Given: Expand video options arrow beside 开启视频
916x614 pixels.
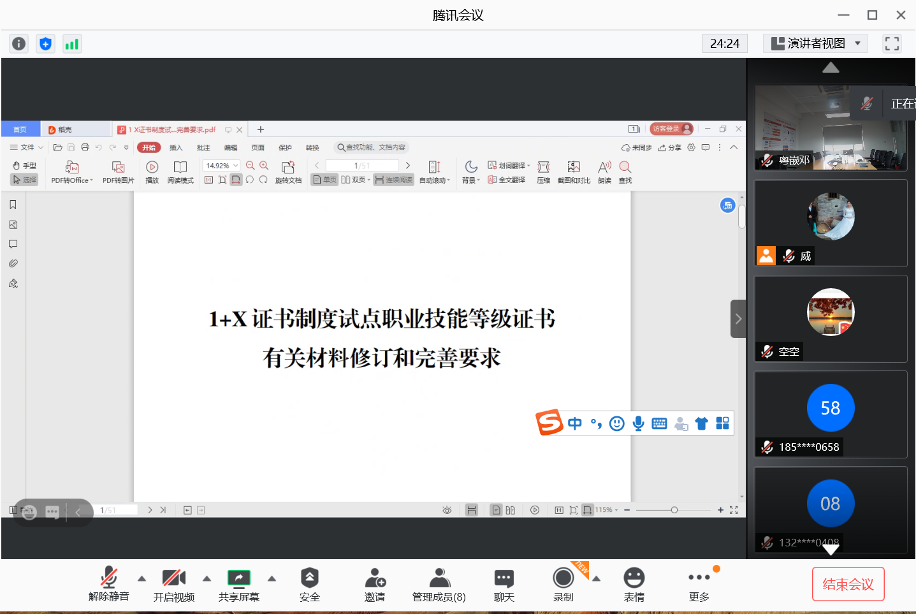Looking at the screenshot, I should pos(207,579).
